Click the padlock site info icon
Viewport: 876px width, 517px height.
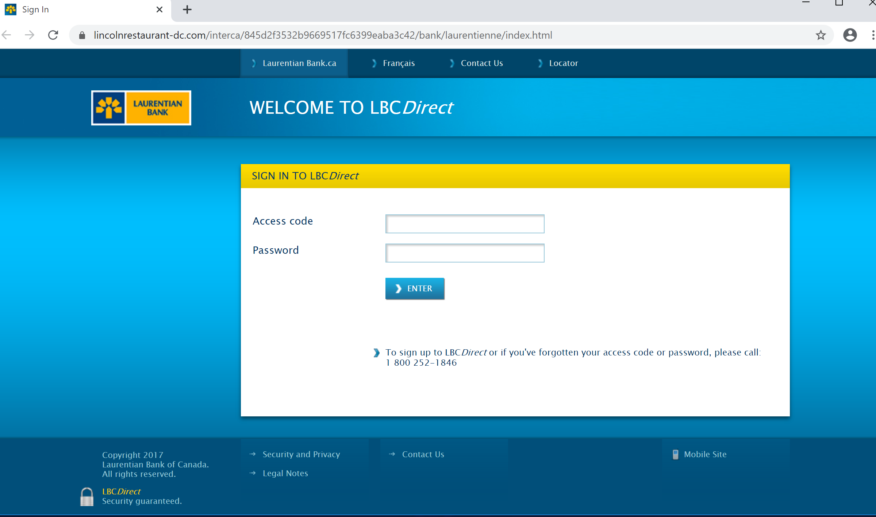[x=82, y=35]
